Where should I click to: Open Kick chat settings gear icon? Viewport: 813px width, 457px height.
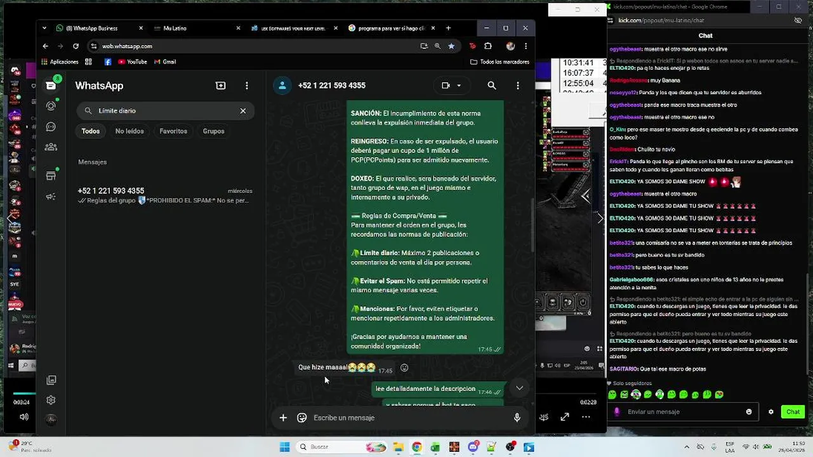pos(771,412)
